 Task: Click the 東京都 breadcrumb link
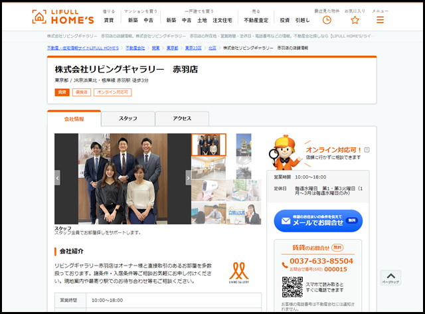point(172,48)
